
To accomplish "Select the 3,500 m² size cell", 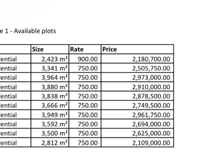I will click(55, 133).
